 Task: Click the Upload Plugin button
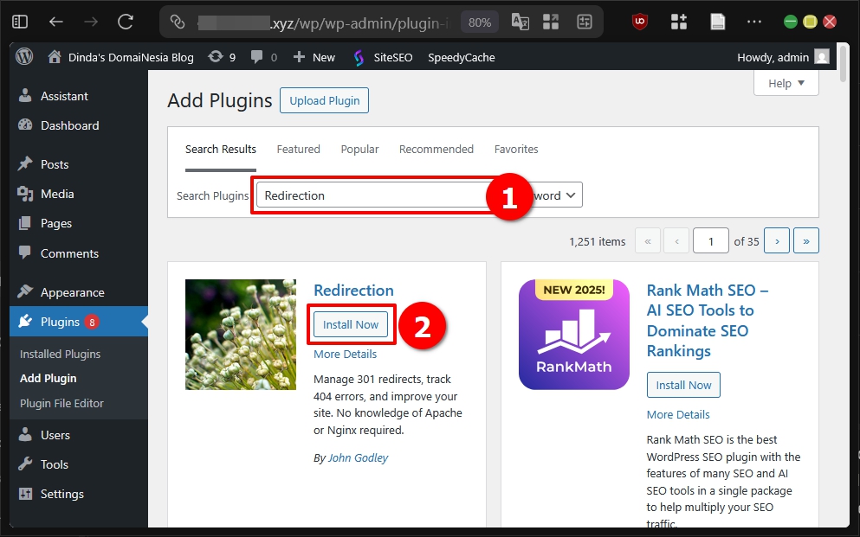click(324, 99)
